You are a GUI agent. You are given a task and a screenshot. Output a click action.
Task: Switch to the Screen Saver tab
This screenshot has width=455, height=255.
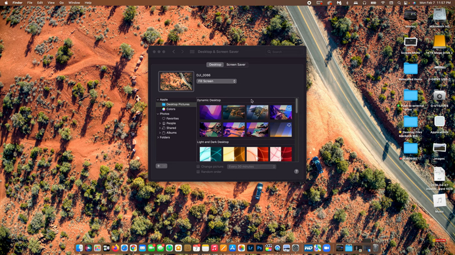click(236, 65)
